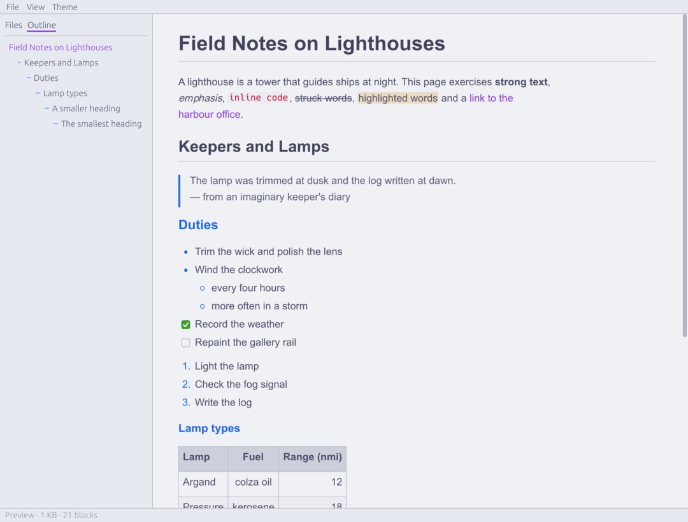Select Duties in the outline sidebar

click(46, 78)
